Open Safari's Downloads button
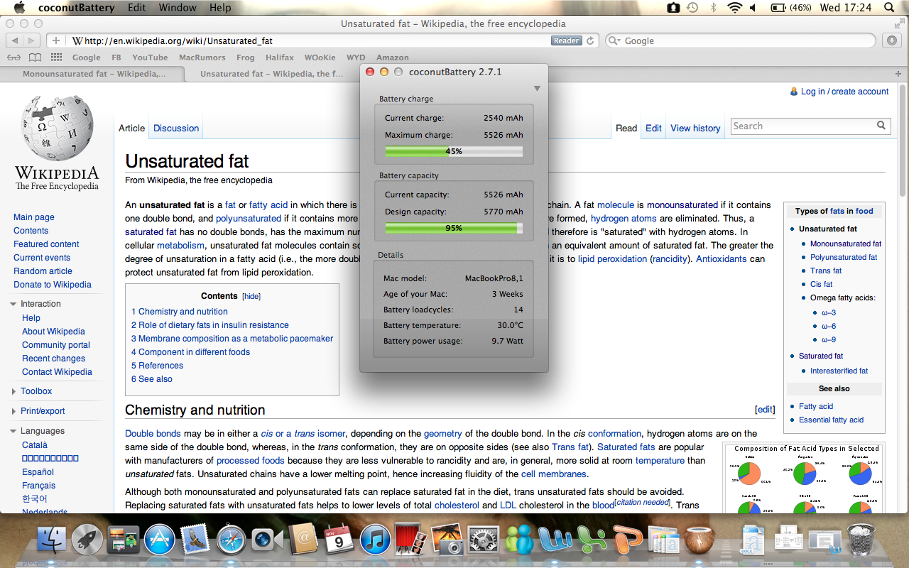This screenshot has height=568, width=909. 892,40
